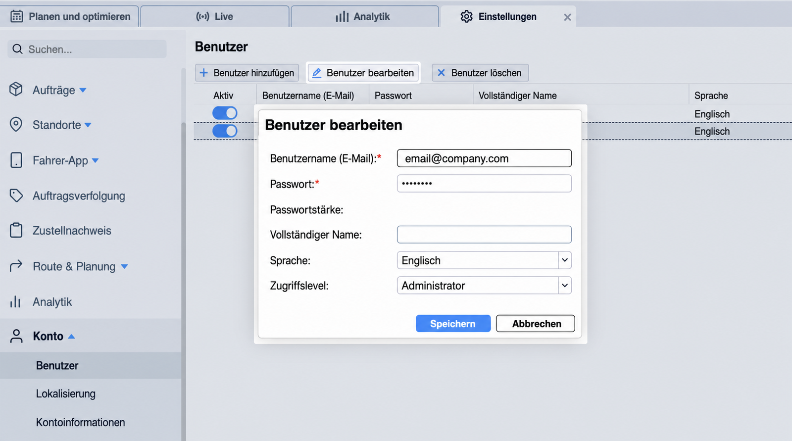Click the gear icon on Einstellungen tab
Screen dimensions: 792x441
point(466,16)
